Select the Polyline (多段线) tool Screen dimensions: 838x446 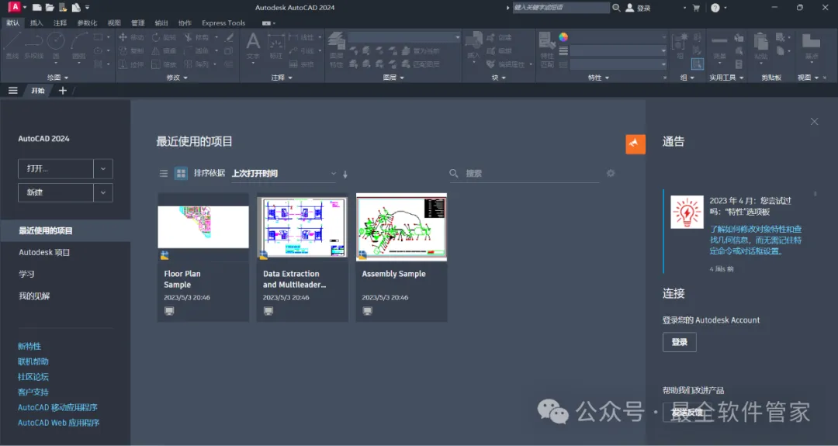click(x=33, y=46)
